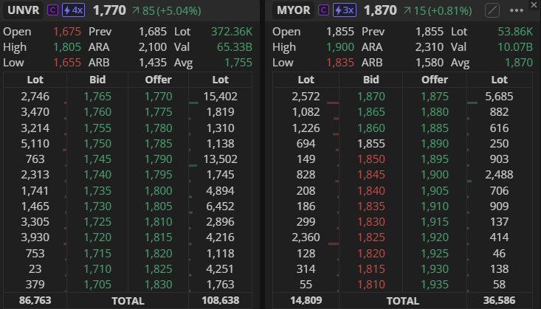Click MYOR Prev value 1,855
541x309 pixels.
click(430, 32)
